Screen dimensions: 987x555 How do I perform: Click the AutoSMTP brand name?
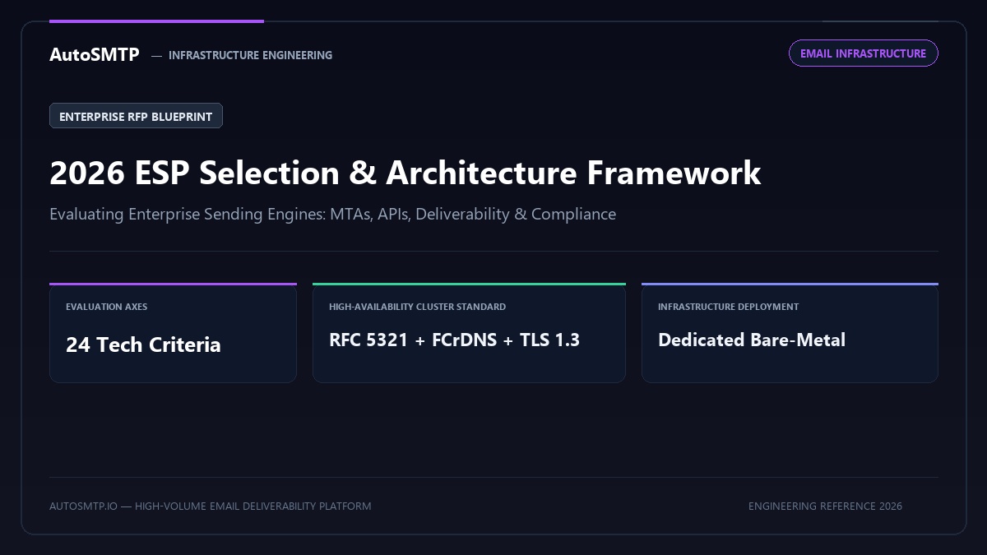pos(95,54)
